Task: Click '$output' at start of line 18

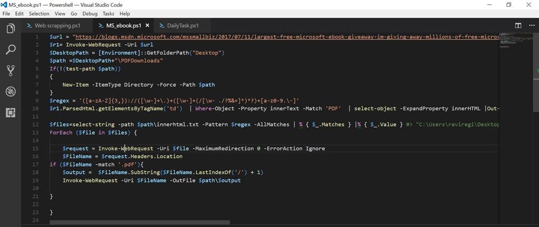Action: click(73, 172)
